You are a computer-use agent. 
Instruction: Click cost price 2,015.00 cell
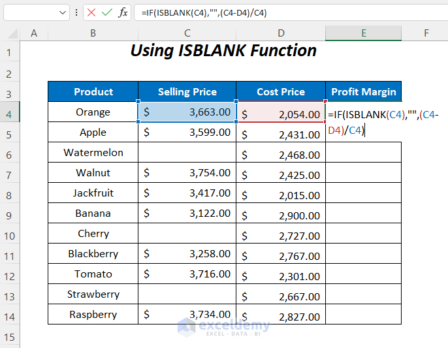click(x=281, y=193)
